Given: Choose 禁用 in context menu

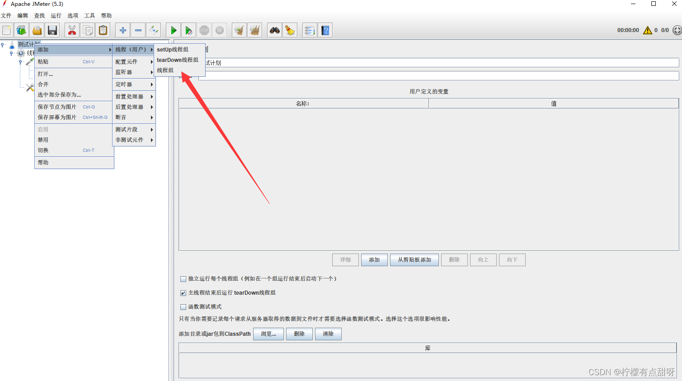Looking at the screenshot, I should coord(74,140).
